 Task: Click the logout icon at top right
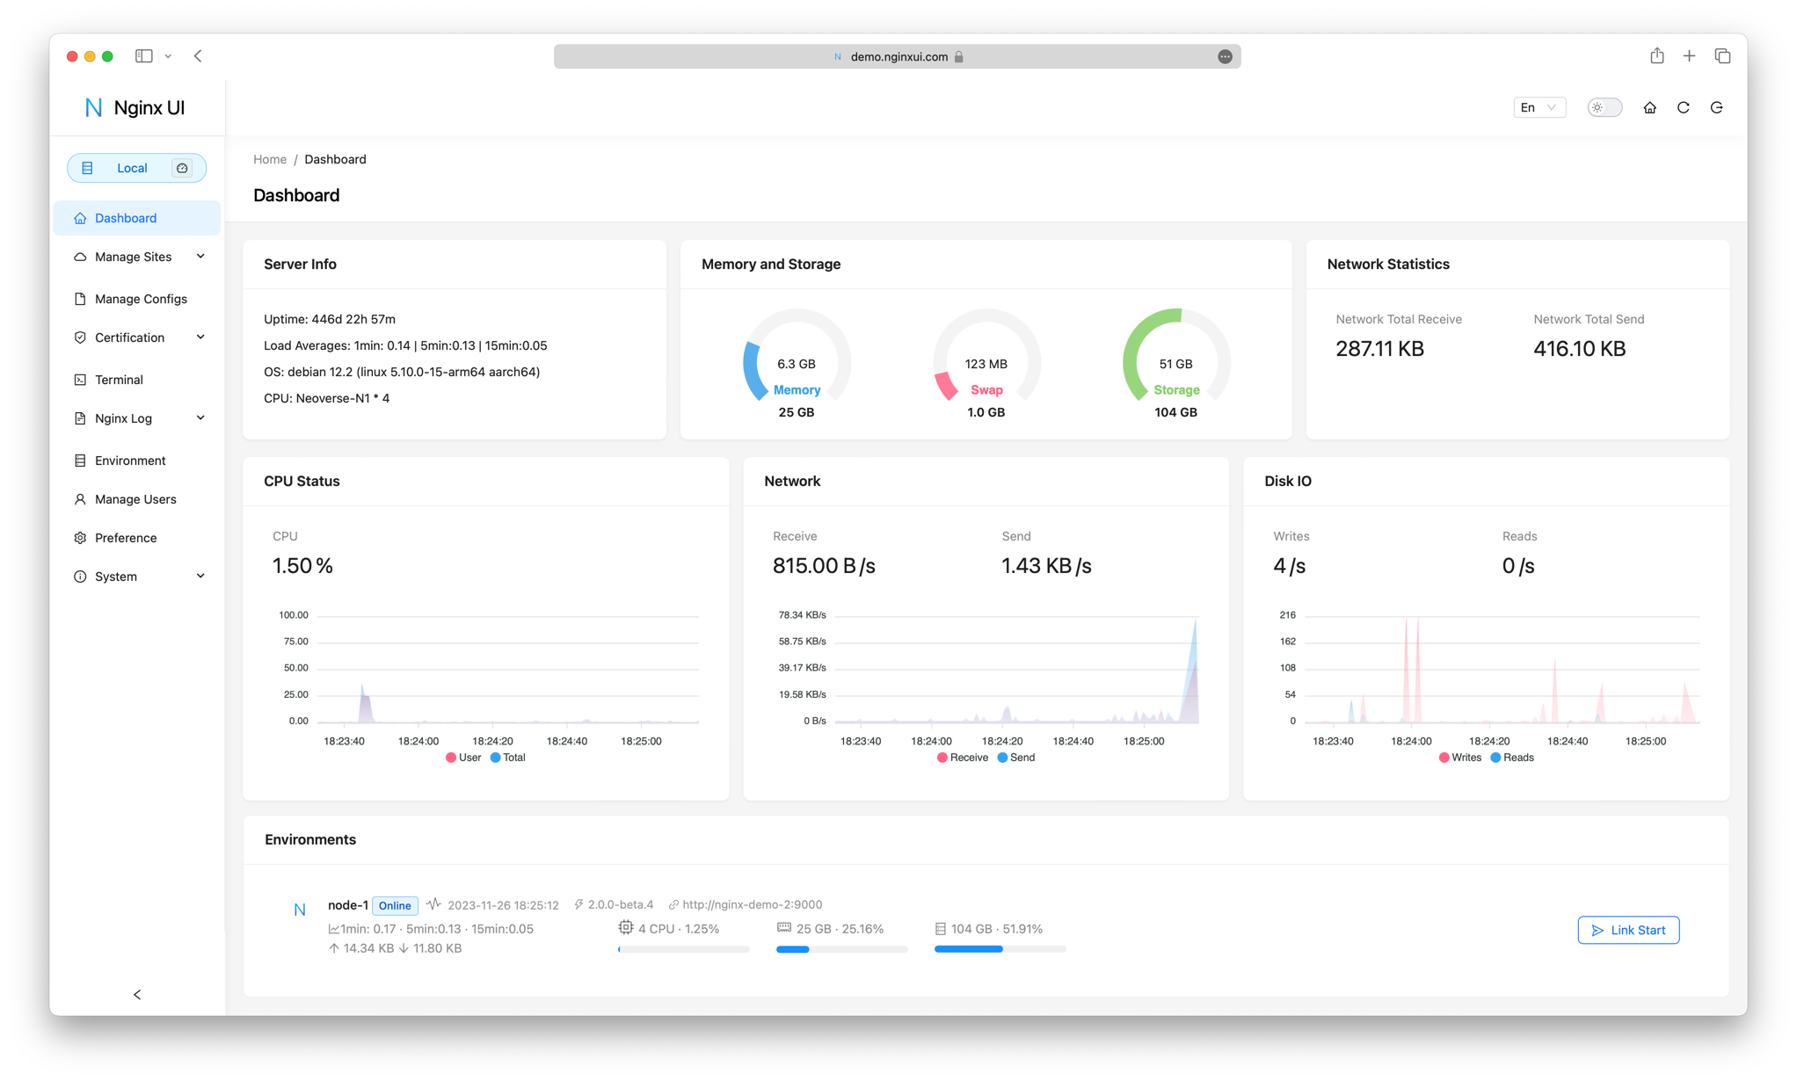[x=1716, y=107]
